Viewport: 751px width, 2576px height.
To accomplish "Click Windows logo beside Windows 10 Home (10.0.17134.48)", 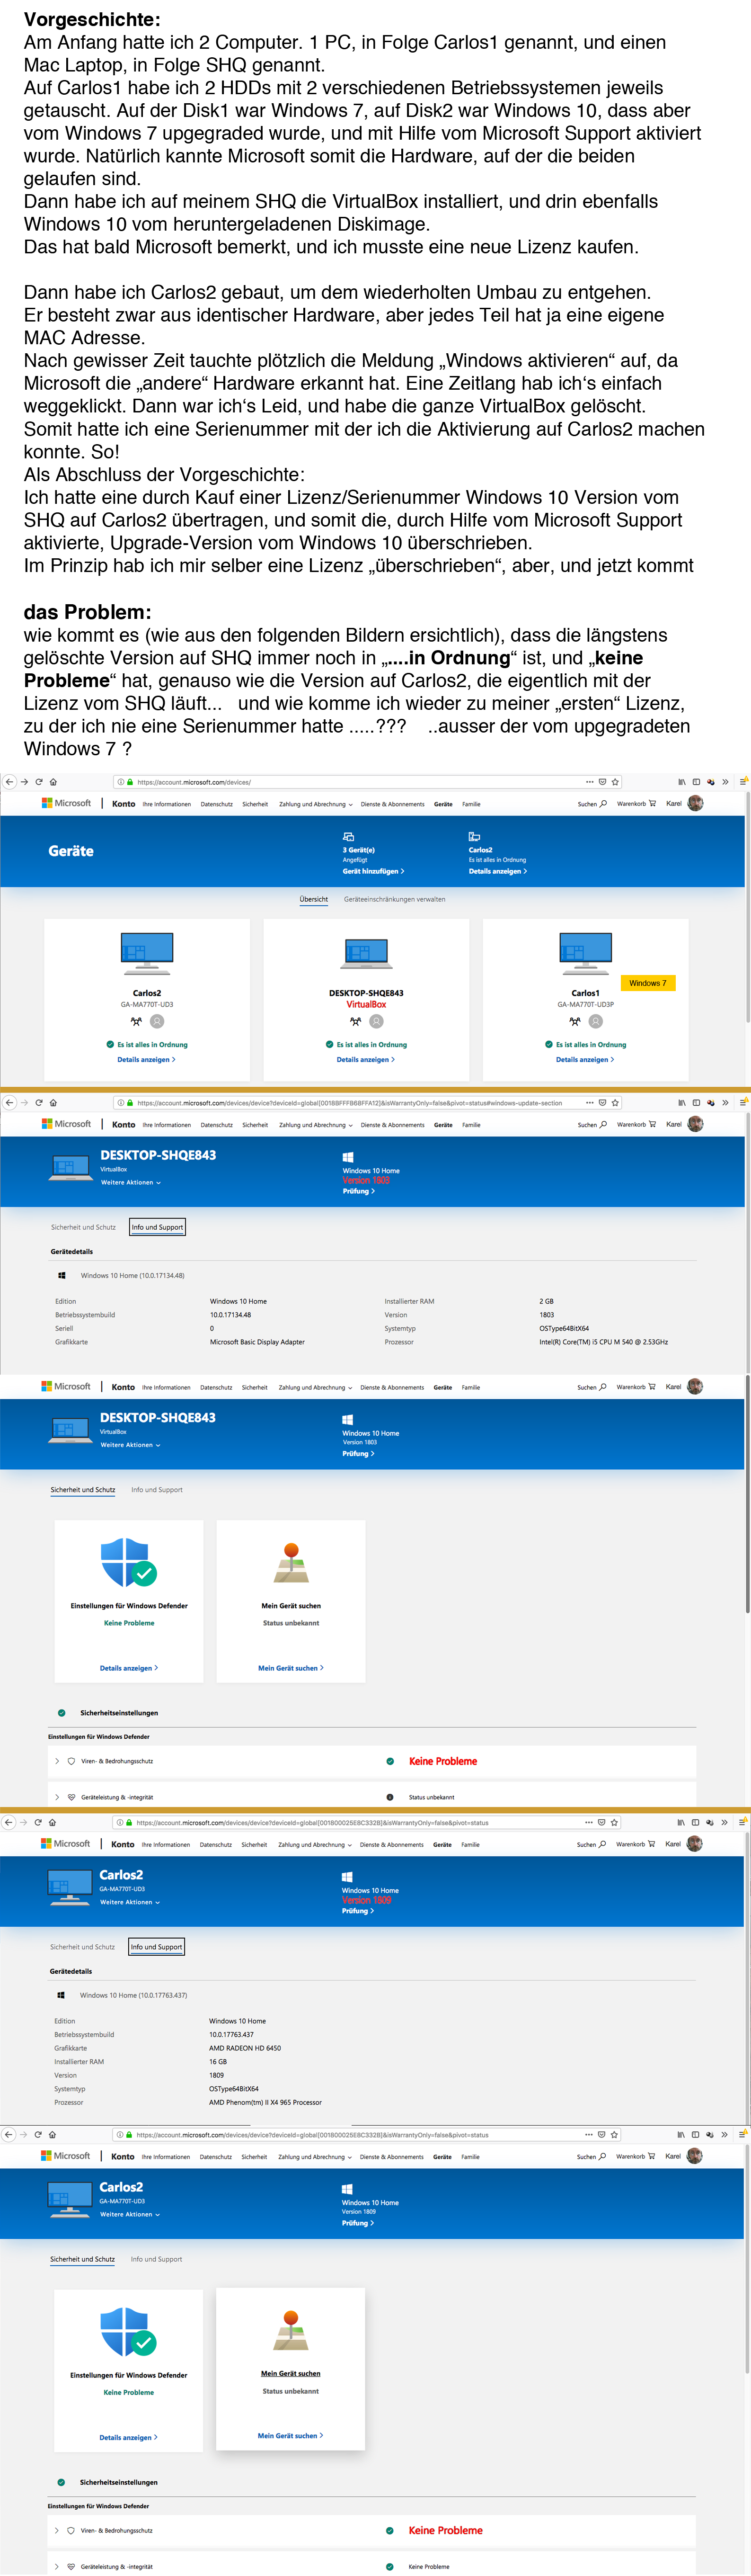I will pos(62,1276).
